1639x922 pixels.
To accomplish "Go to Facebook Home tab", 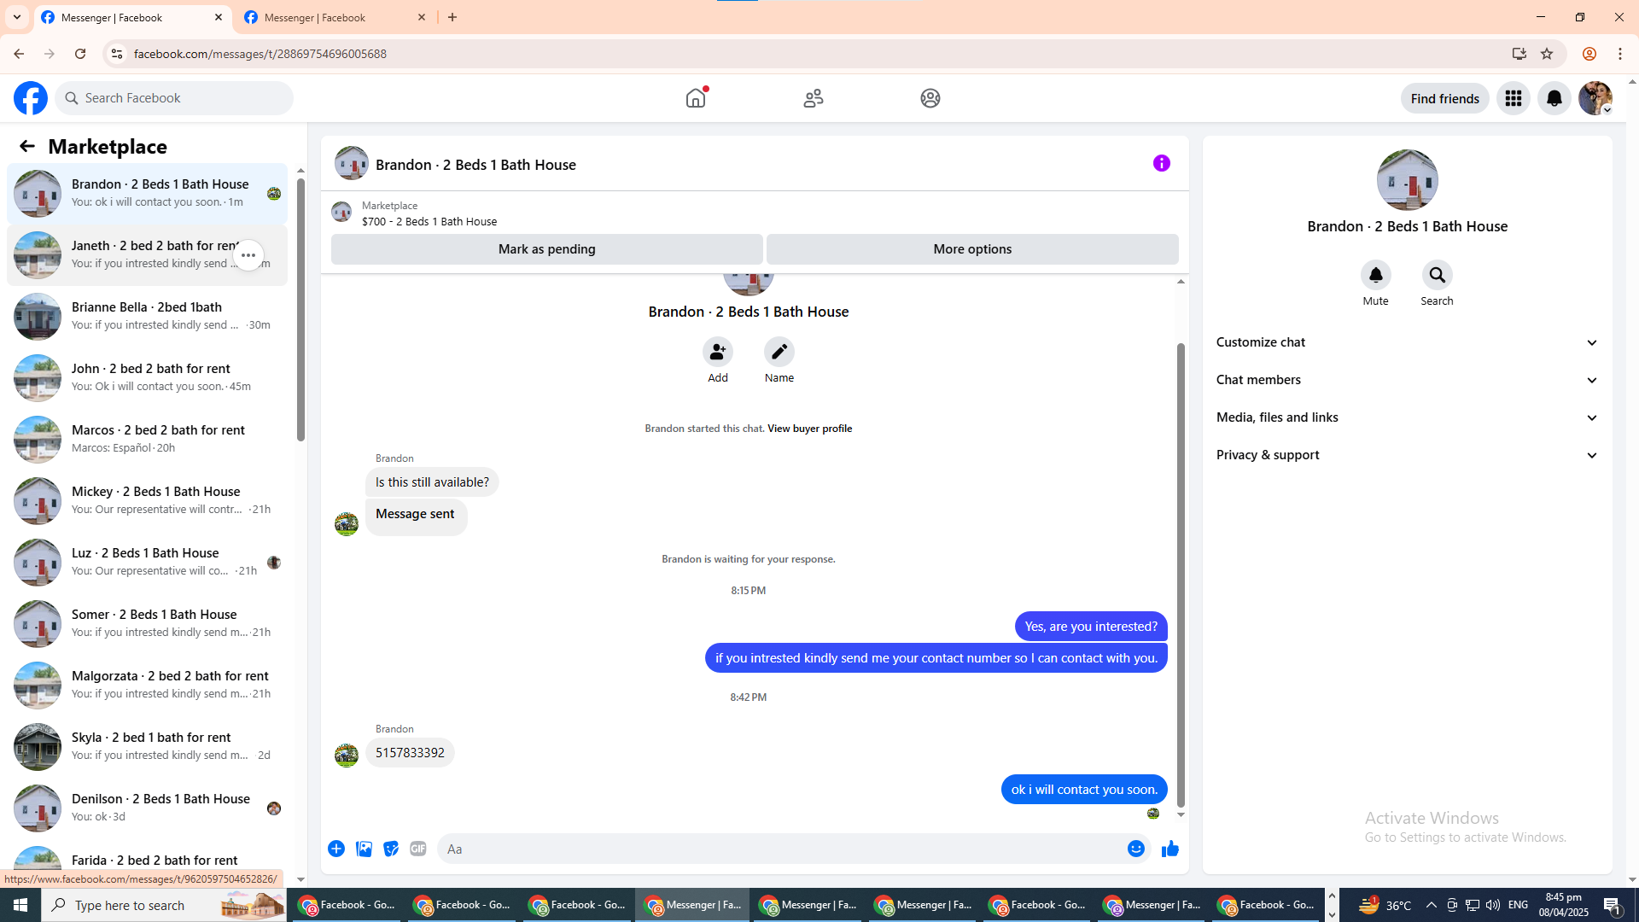I will point(696,98).
